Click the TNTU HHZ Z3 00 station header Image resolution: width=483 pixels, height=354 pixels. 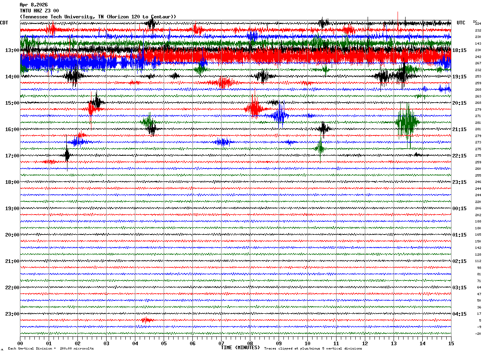39,11
